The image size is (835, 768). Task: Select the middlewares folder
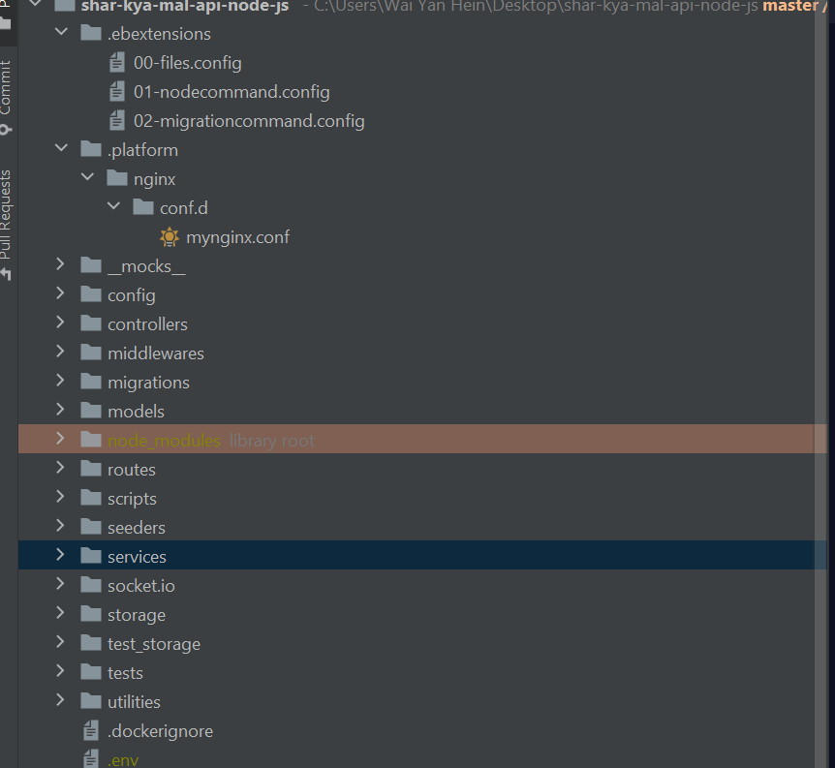point(156,353)
